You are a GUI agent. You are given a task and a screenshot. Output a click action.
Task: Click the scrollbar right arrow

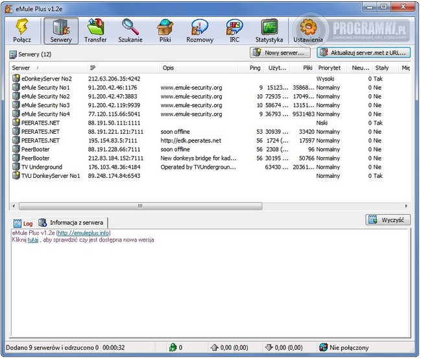coord(406,206)
